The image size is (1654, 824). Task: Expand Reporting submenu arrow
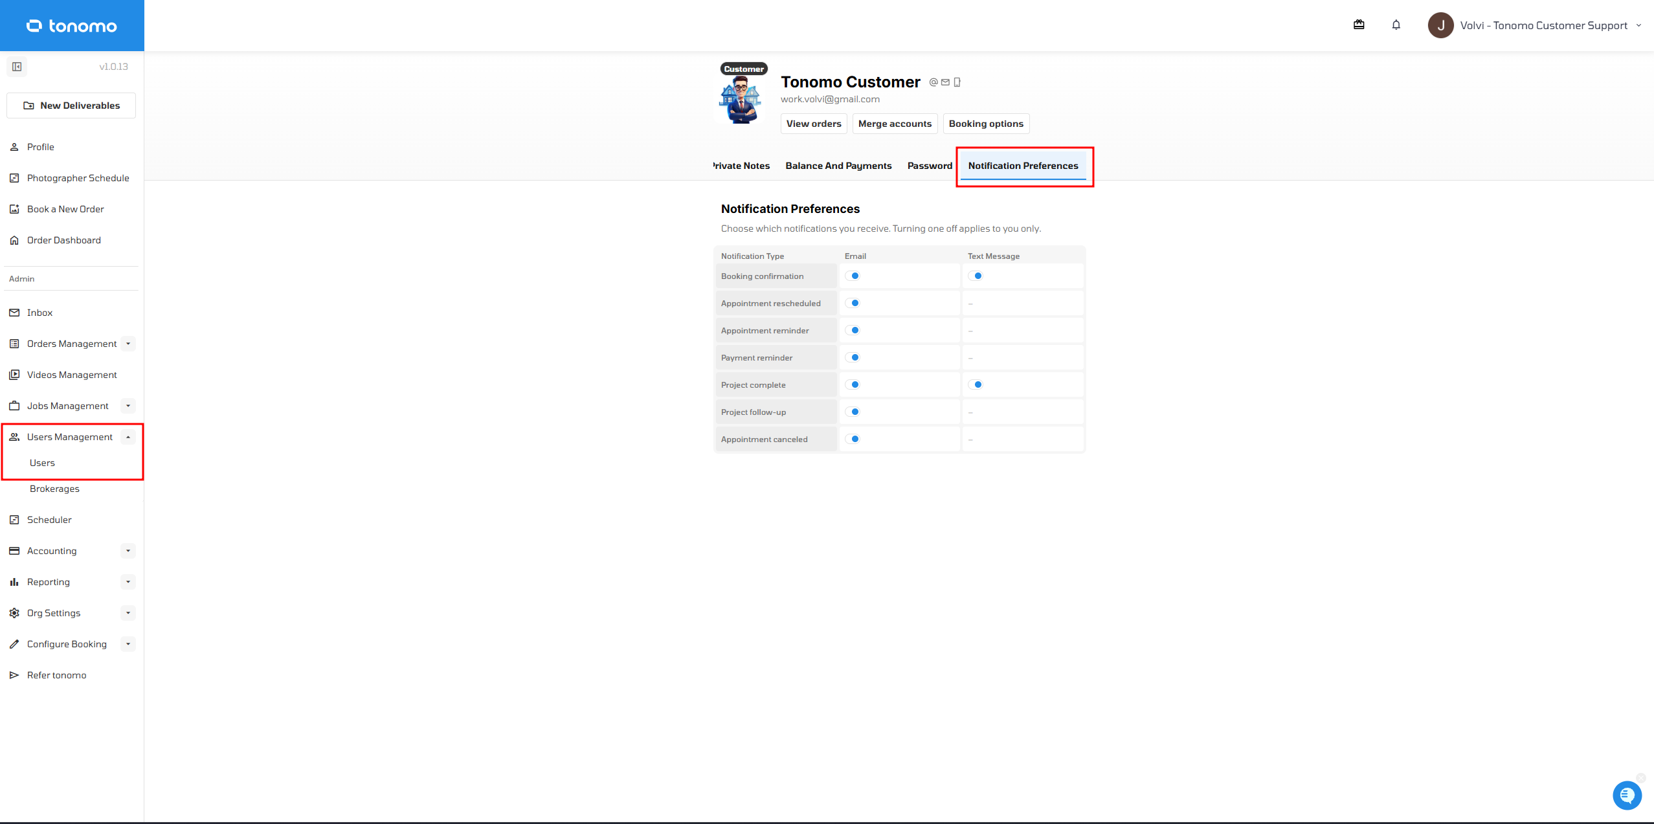[x=128, y=582]
